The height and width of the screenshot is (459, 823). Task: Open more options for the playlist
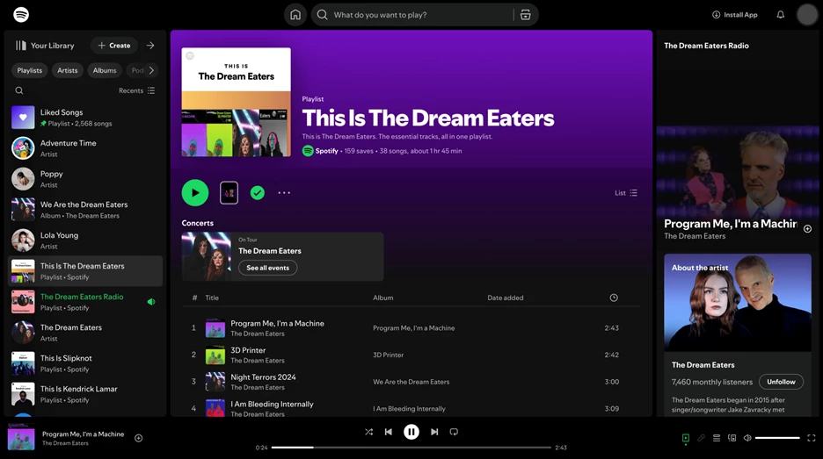point(284,193)
